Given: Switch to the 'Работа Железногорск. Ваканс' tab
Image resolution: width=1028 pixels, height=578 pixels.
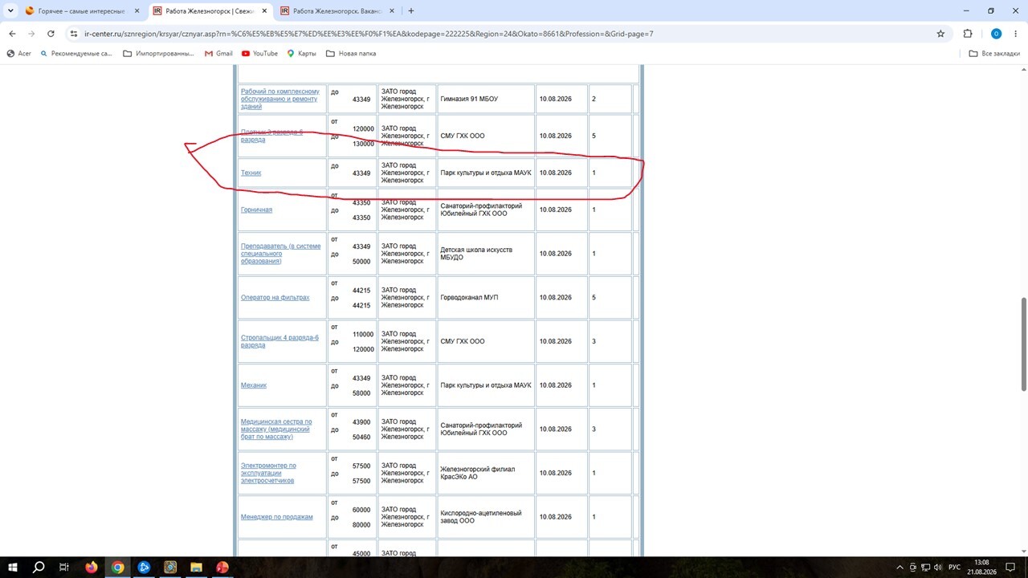Looking at the screenshot, I should [x=337, y=11].
